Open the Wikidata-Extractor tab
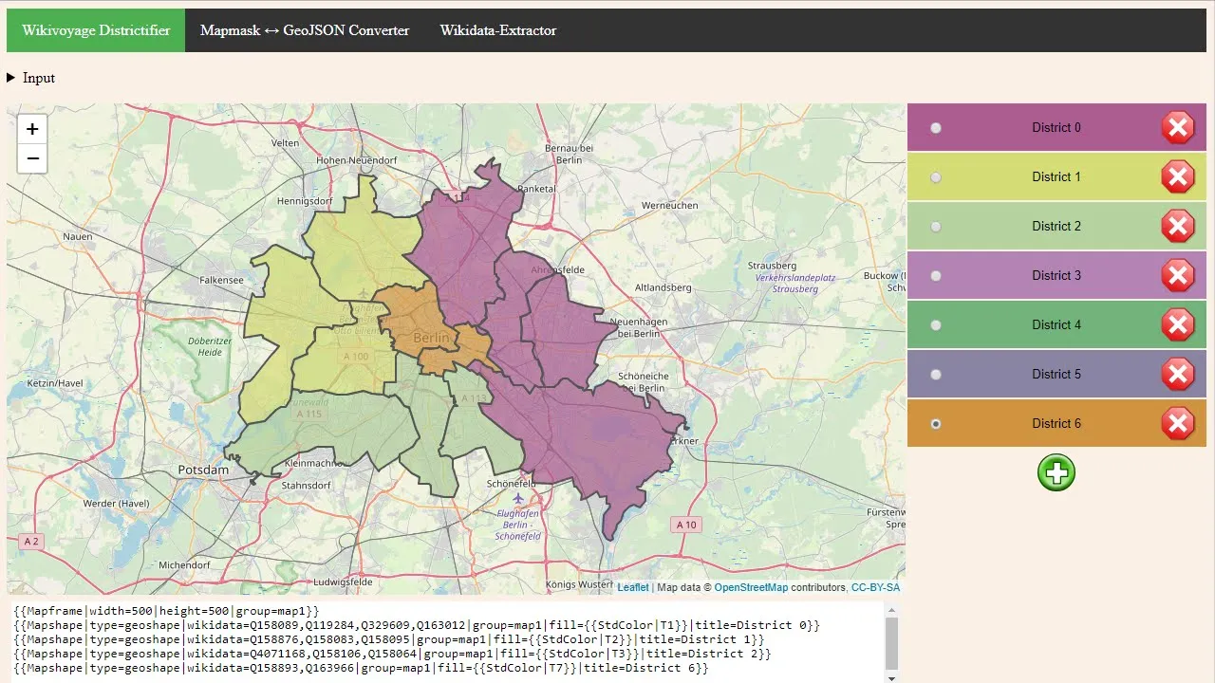The height and width of the screenshot is (683, 1215). pyautogui.click(x=498, y=30)
